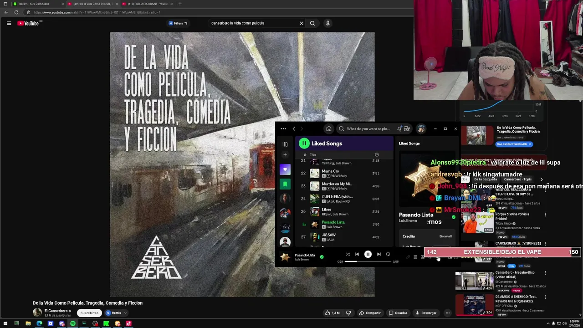Go to the YouTube home logo
The image size is (583, 328).
pyautogui.click(x=28, y=23)
